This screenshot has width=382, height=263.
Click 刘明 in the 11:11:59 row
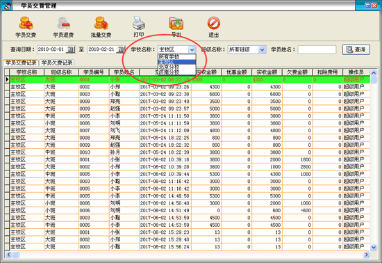(115, 123)
